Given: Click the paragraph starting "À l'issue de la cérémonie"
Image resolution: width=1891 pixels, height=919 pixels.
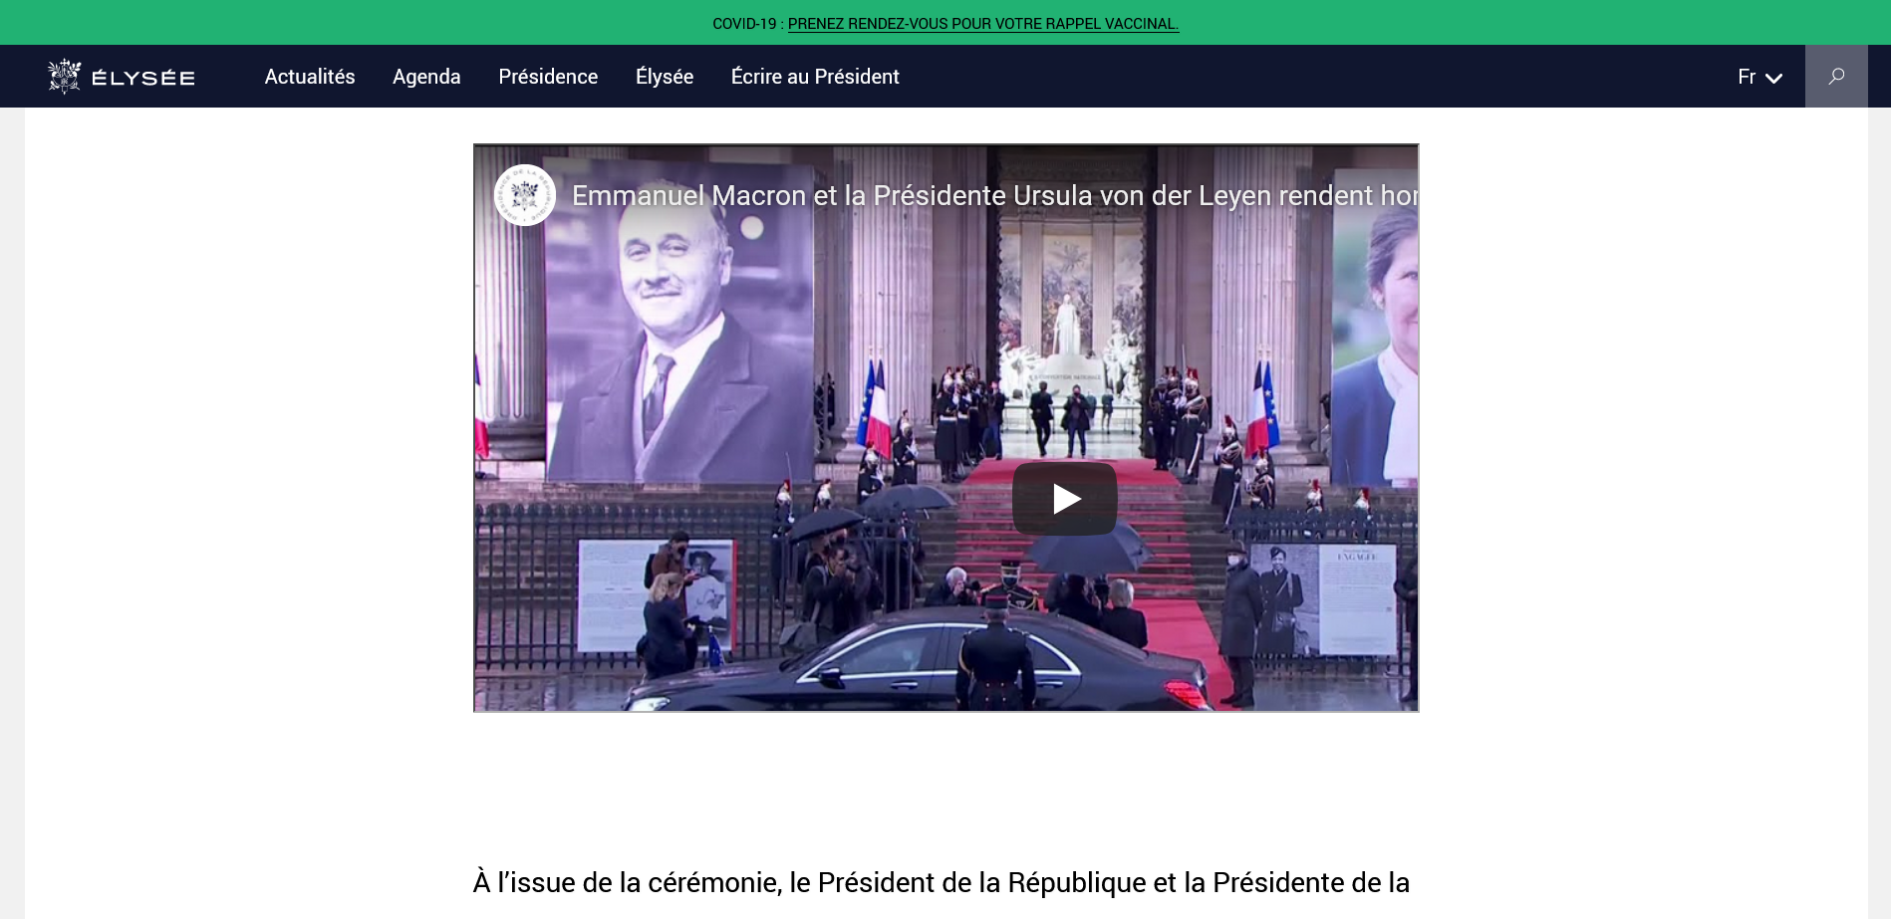Looking at the screenshot, I should point(941,882).
